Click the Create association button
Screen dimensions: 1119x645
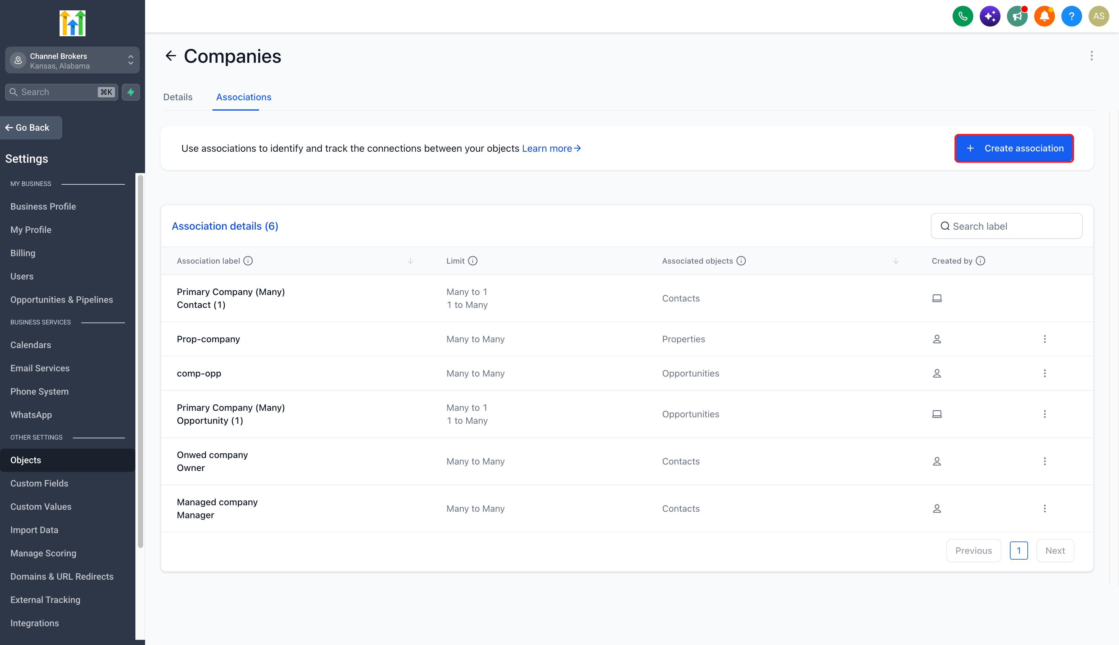(x=1014, y=148)
